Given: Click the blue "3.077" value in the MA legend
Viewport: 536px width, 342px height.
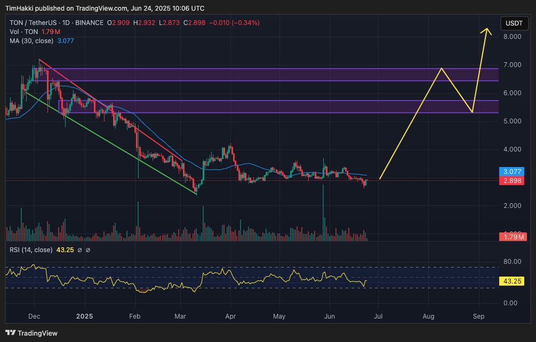Looking at the screenshot, I should click(x=65, y=41).
